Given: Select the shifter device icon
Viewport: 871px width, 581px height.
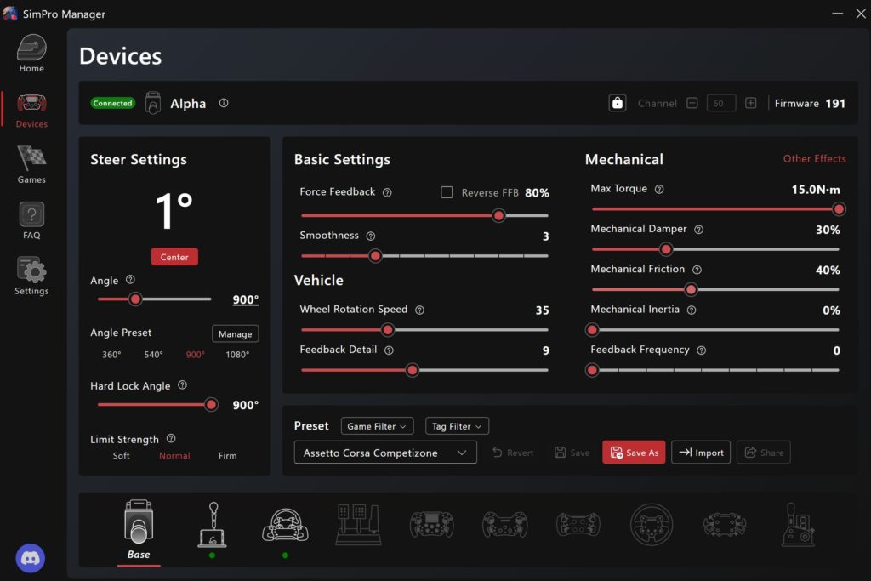Looking at the screenshot, I should (x=799, y=524).
